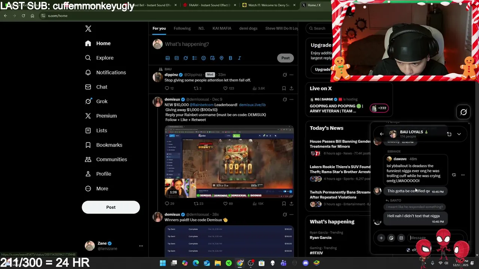Add a GIF to the new post
Image resolution: width=479 pixels, height=269 pixels.
(177, 58)
